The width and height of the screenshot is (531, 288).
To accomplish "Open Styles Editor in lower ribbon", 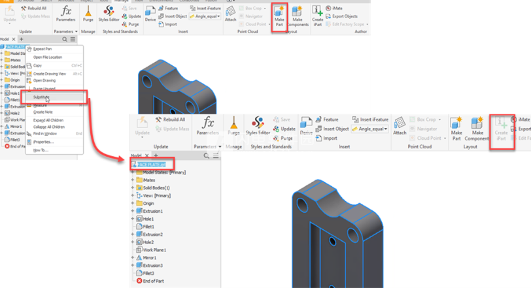I will pyautogui.click(x=258, y=125).
